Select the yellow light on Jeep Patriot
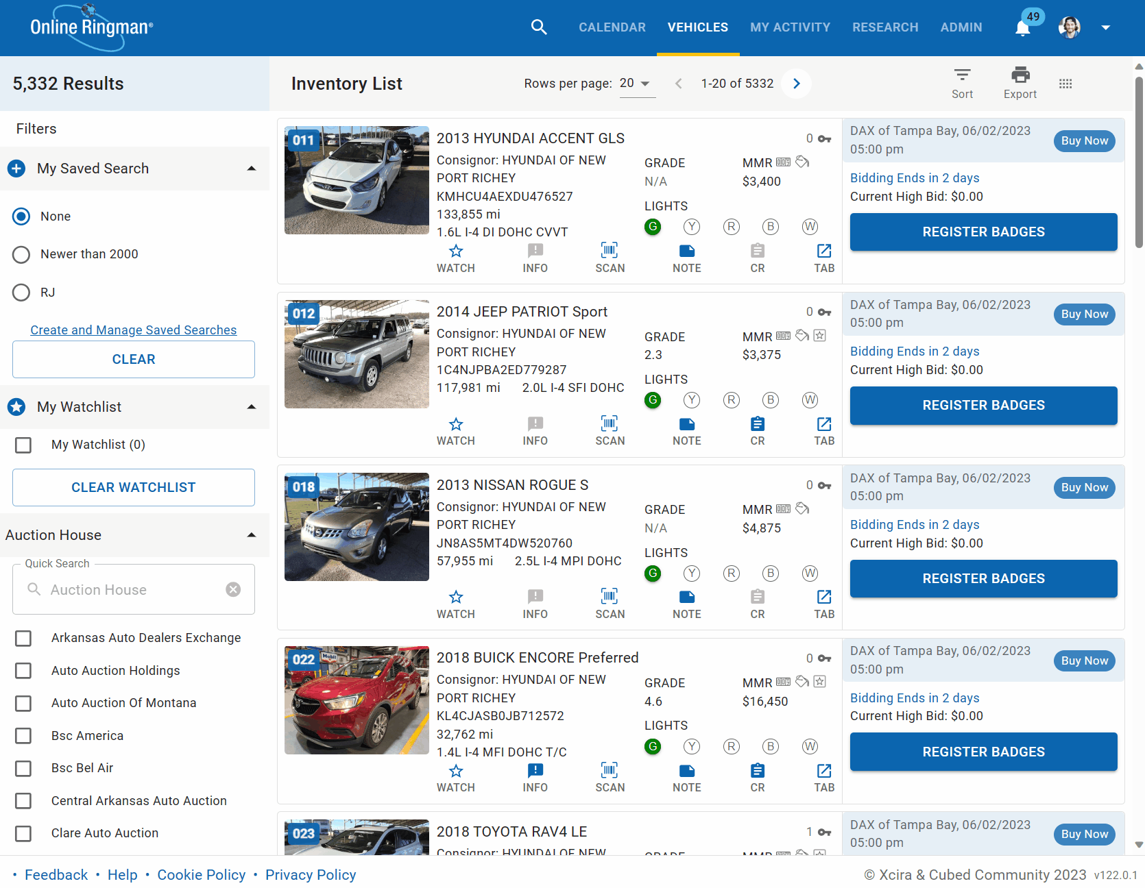 tap(692, 400)
